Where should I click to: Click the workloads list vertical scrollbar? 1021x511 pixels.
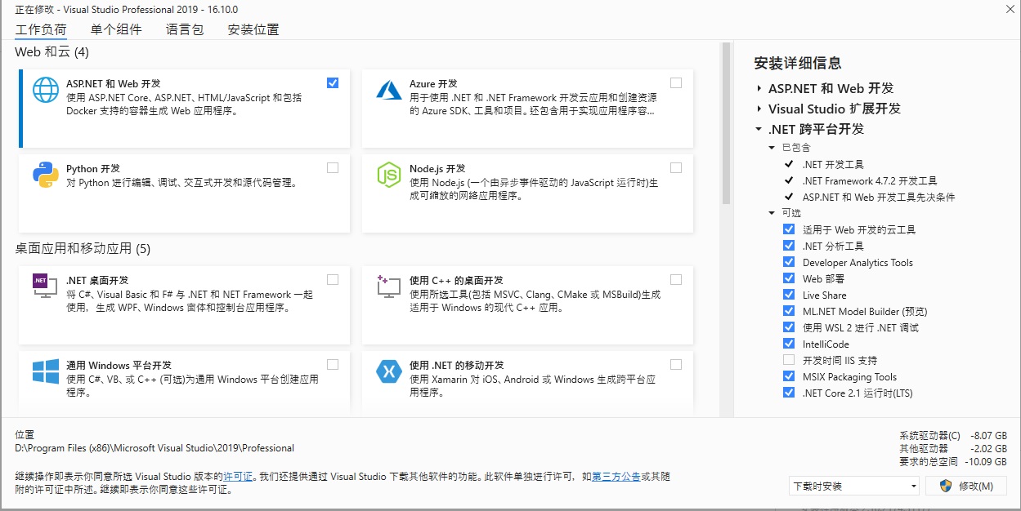(x=725, y=122)
